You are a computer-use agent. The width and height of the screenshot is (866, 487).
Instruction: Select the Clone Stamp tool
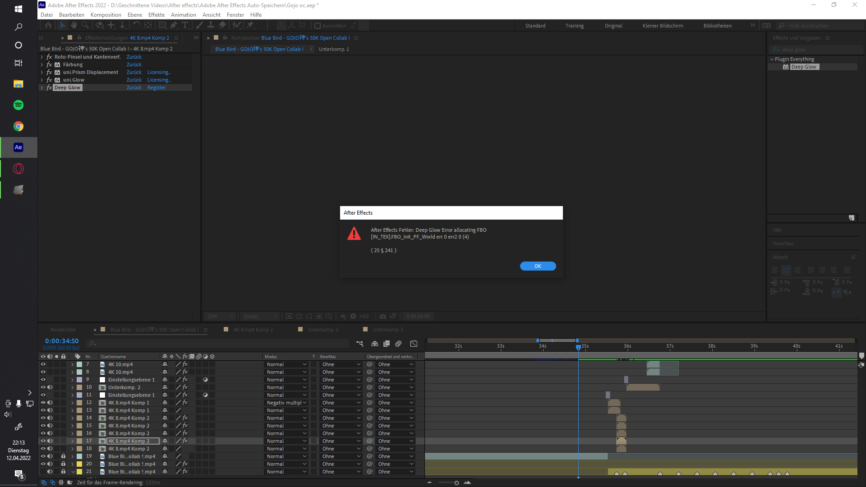(x=211, y=25)
